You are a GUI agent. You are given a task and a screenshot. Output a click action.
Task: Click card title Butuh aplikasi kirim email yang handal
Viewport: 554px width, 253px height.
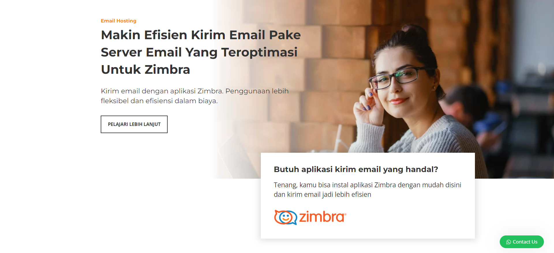356,169
